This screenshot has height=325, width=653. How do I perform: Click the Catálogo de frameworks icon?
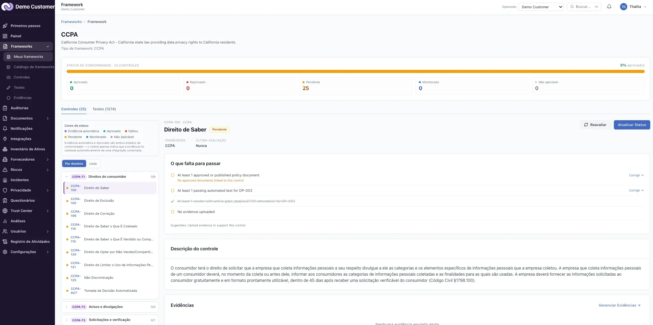click(x=9, y=67)
